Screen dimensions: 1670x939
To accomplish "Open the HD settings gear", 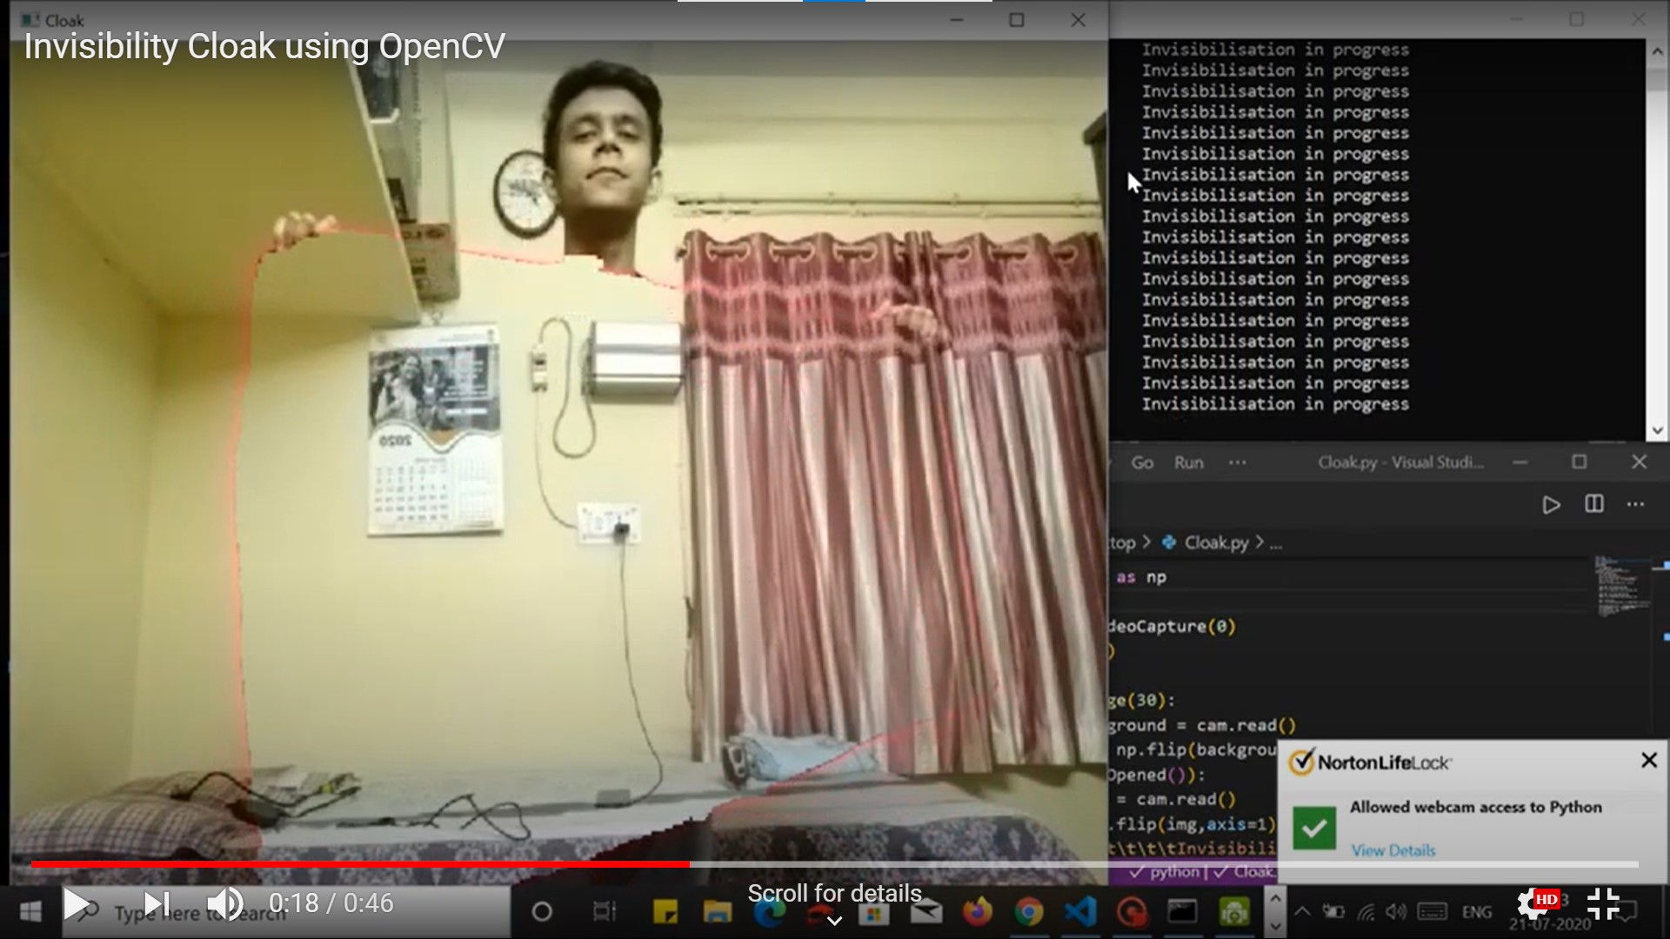I will point(1536,904).
